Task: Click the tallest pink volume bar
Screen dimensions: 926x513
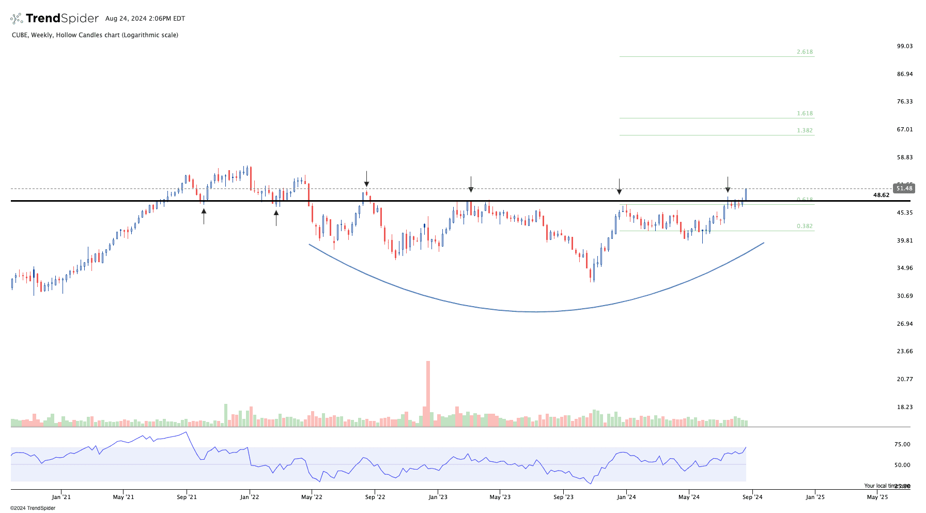Action: tap(428, 393)
